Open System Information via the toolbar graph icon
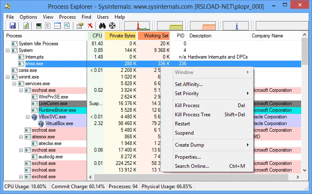This screenshot has width=312, height=194. click(39, 26)
